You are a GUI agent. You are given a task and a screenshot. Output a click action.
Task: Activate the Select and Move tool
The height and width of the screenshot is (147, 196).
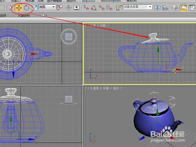pos(19,8)
